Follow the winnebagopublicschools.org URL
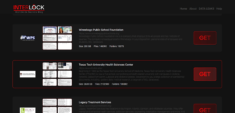The image size is (235, 113). tap(99, 33)
